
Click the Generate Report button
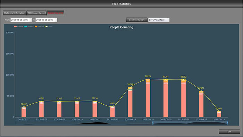tap(136, 20)
